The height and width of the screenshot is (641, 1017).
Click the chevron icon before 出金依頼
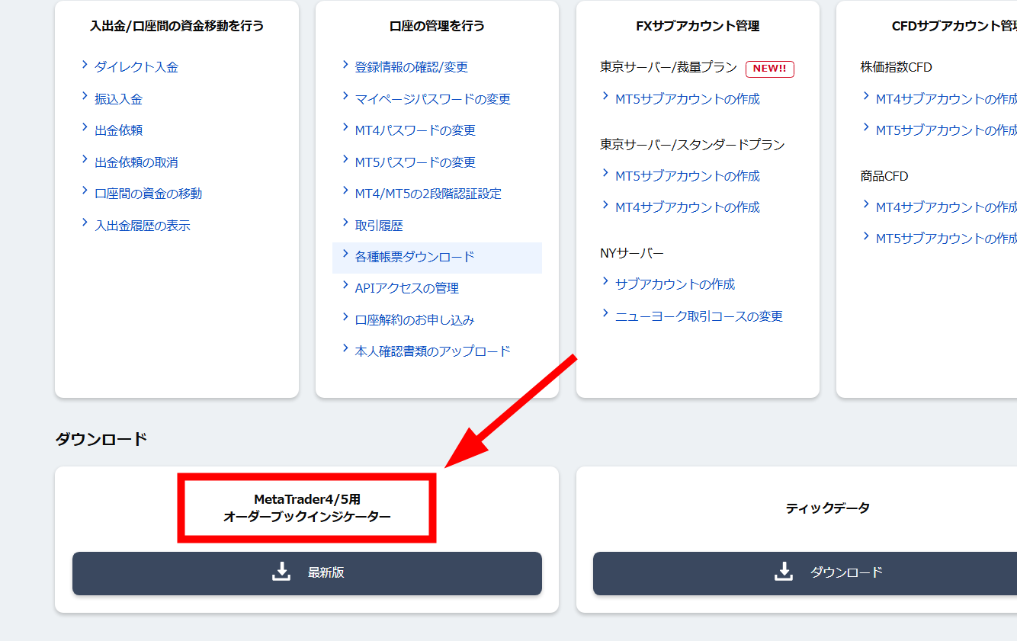click(x=84, y=130)
